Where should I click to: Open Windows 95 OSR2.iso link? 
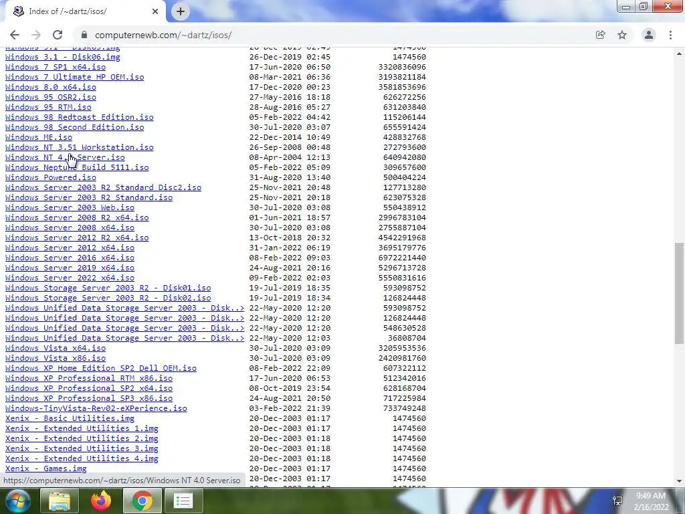[51, 97]
